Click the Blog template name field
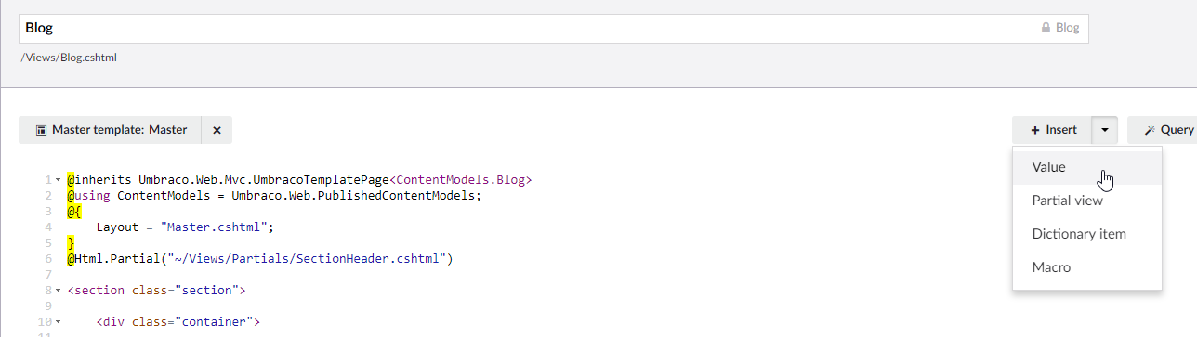The height and width of the screenshot is (337, 1197). click(553, 28)
